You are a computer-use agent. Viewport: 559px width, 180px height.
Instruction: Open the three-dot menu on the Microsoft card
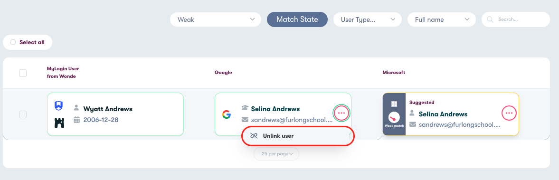pyautogui.click(x=509, y=114)
